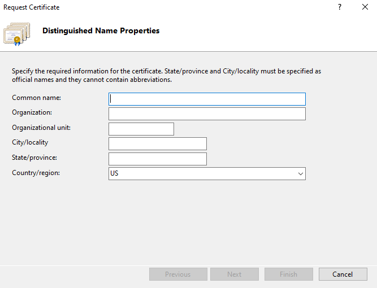377x288 pixels.
Task: Click the 'State/province:' label
Action: (x=34, y=158)
